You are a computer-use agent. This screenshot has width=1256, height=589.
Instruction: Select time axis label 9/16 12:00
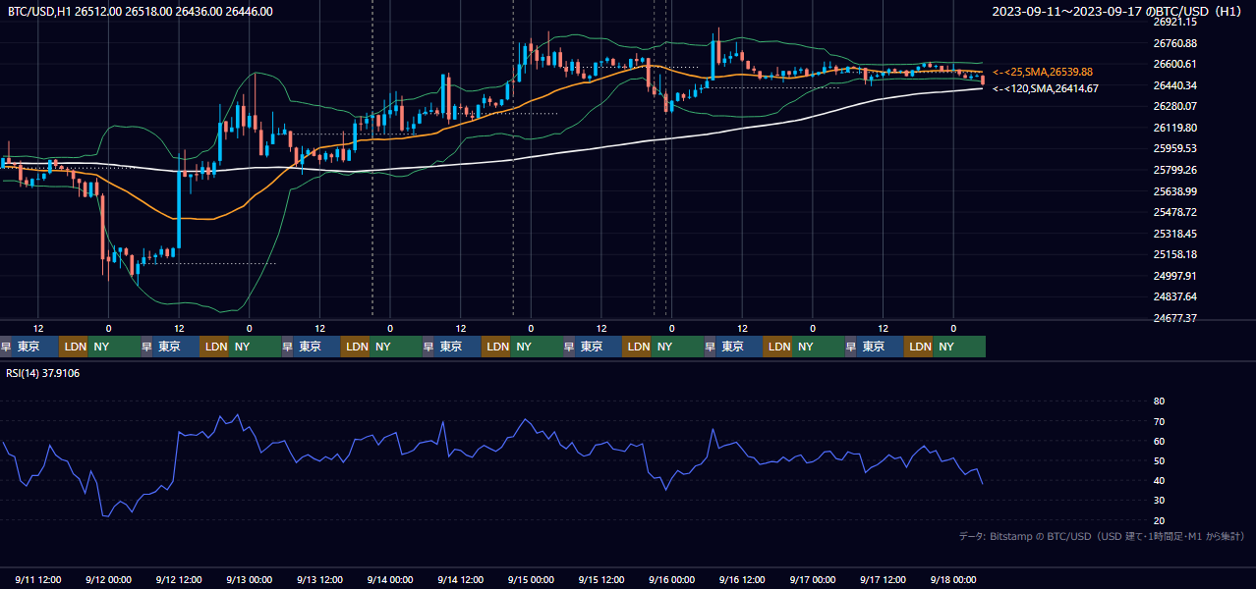pos(742,579)
